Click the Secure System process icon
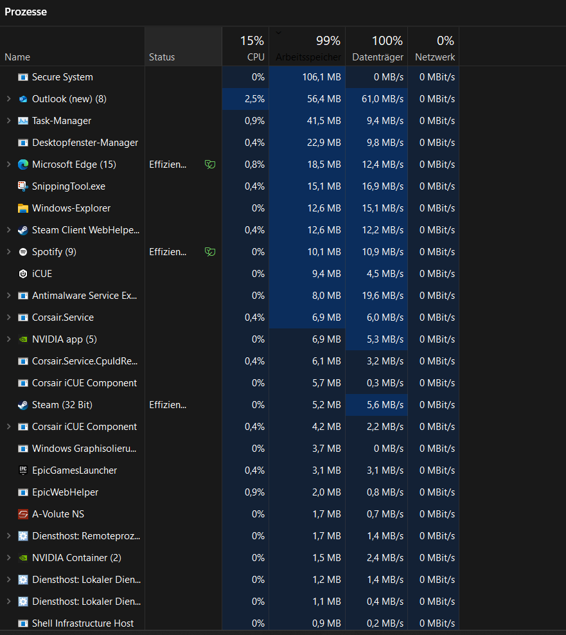566x635 pixels. [x=23, y=77]
